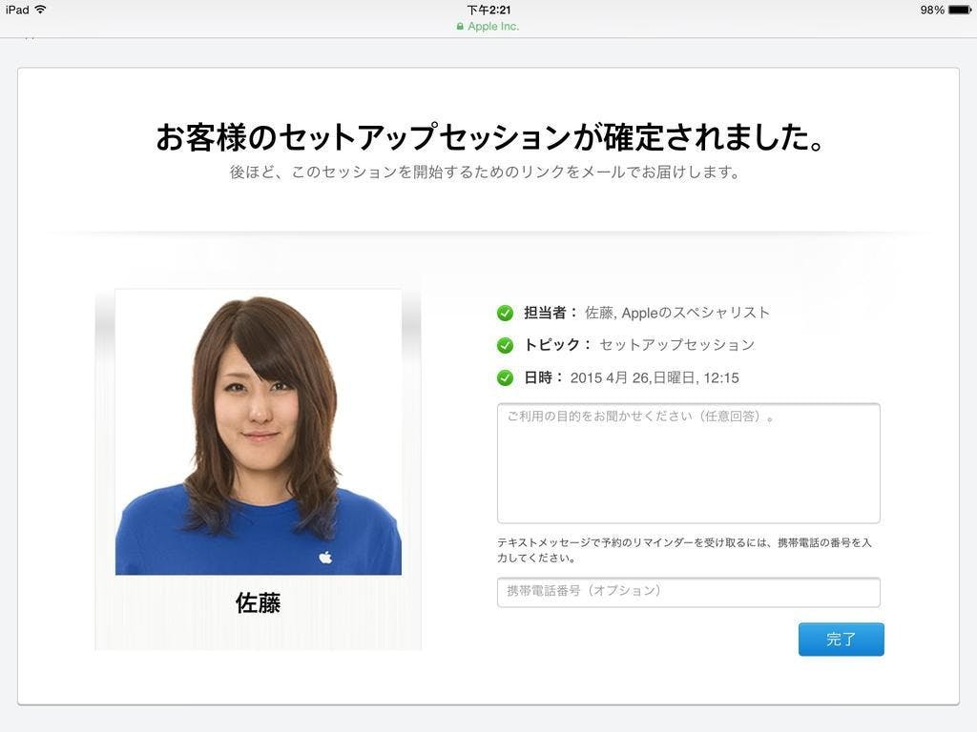Click the Apple logo on the blue shirt
Viewport: 977px width, 732px height.
(325, 557)
